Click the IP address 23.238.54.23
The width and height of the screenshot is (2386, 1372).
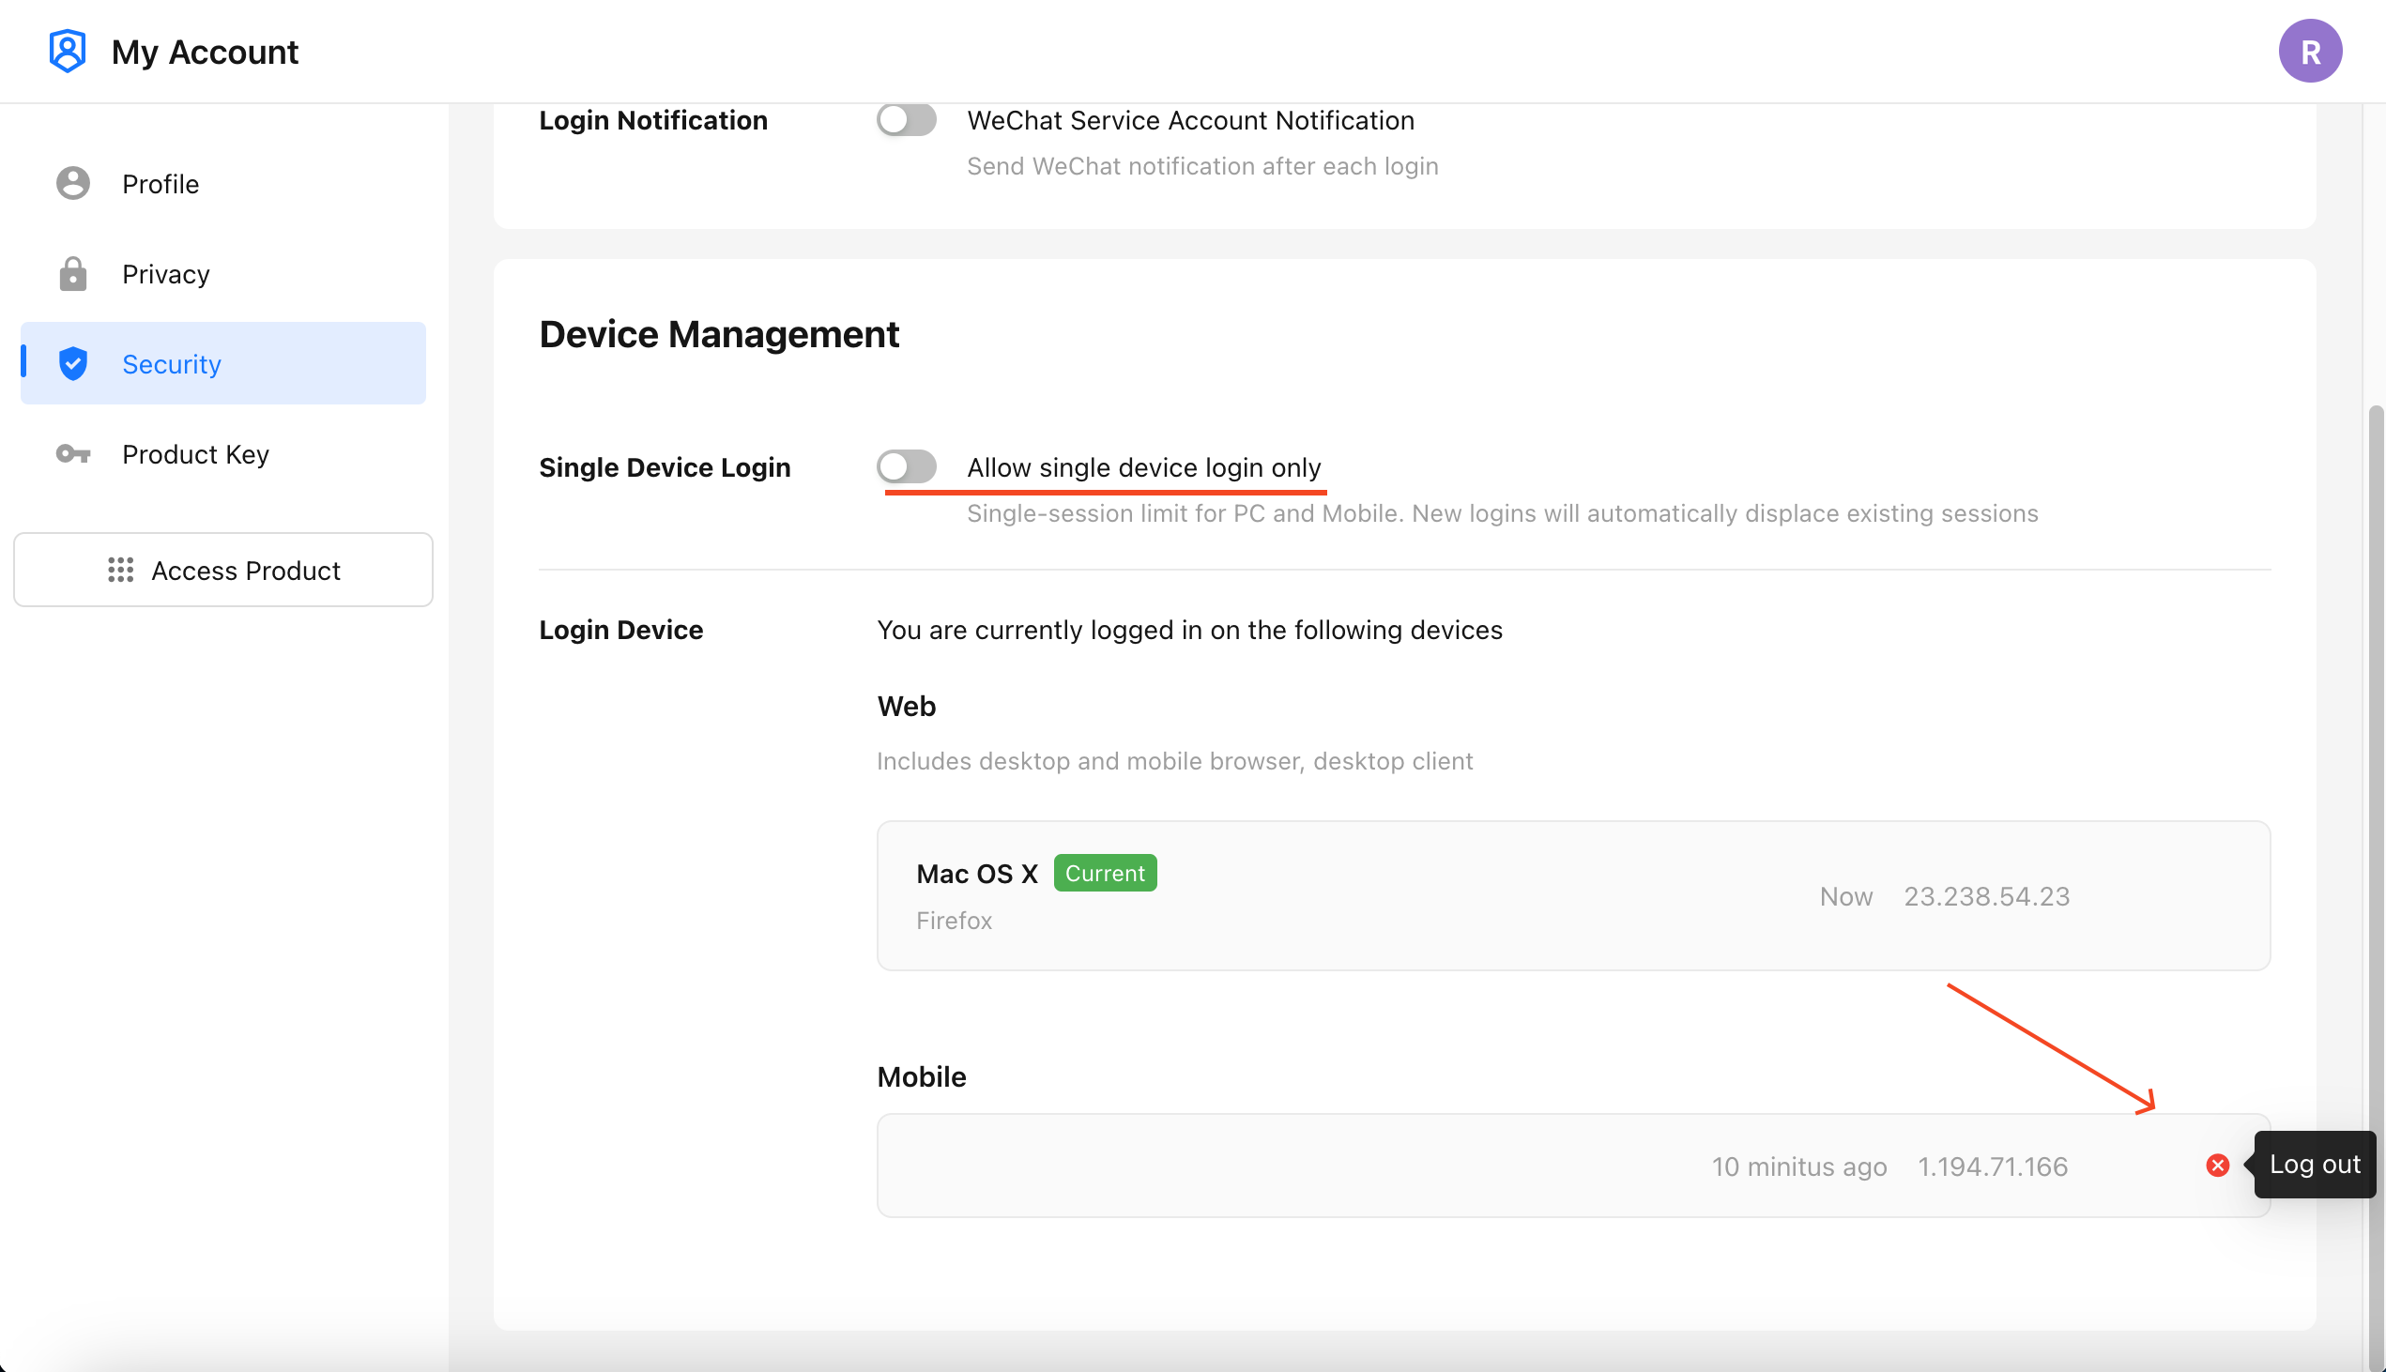tap(1986, 896)
